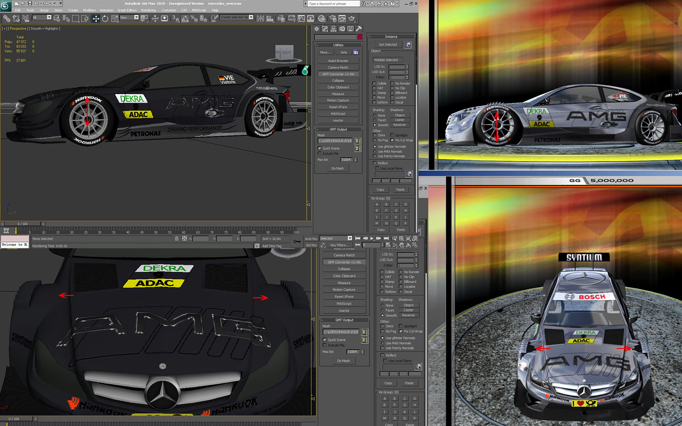Activate the Select and Move tool
This screenshot has height=426, width=682.
tap(96, 18)
